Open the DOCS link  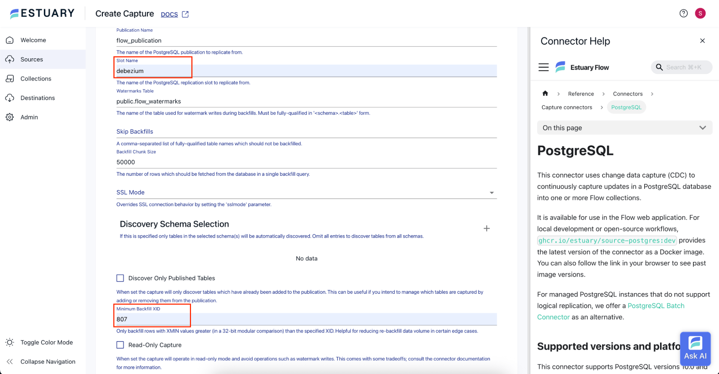coord(169,14)
